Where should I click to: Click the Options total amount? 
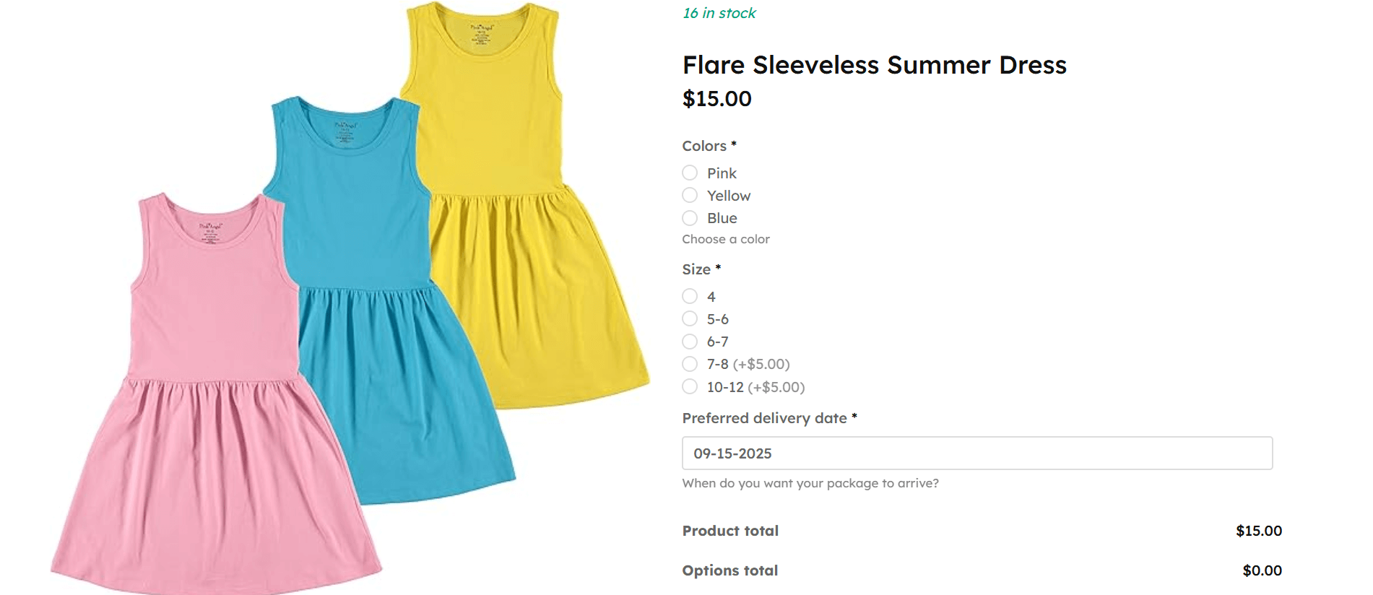coord(1262,570)
